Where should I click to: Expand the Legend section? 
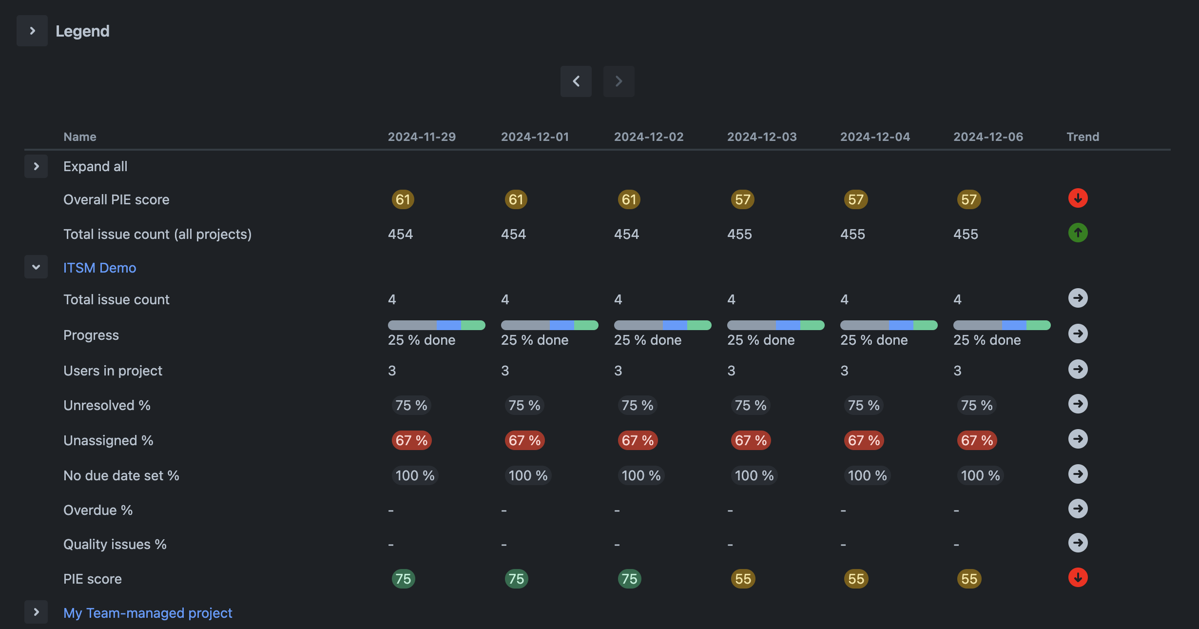[32, 31]
